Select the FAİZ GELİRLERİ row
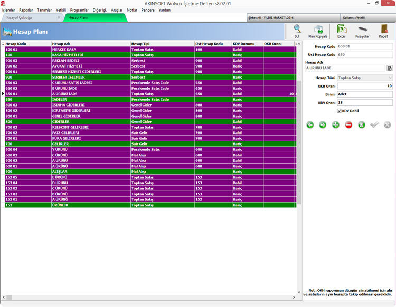The image size is (396, 307). pyautogui.click(x=150, y=133)
